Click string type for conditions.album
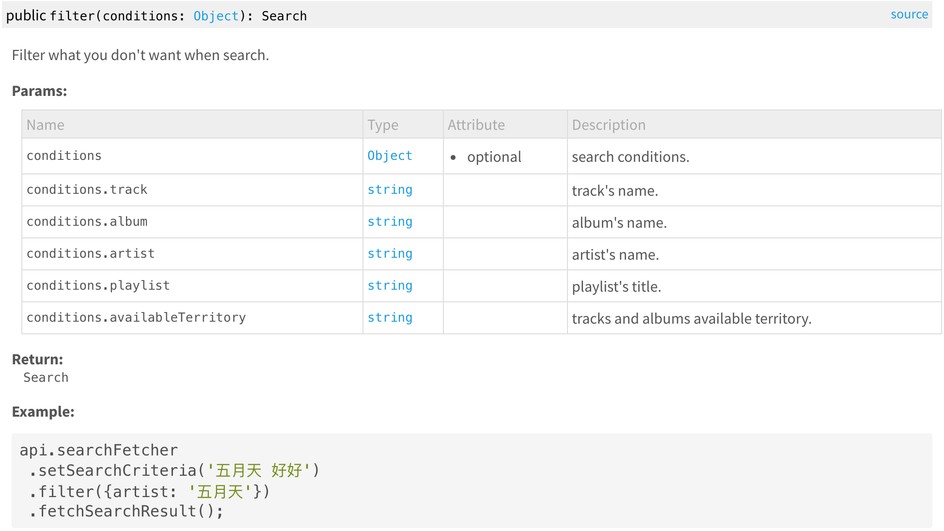Viewport: 944px width, 531px height. pos(390,221)
